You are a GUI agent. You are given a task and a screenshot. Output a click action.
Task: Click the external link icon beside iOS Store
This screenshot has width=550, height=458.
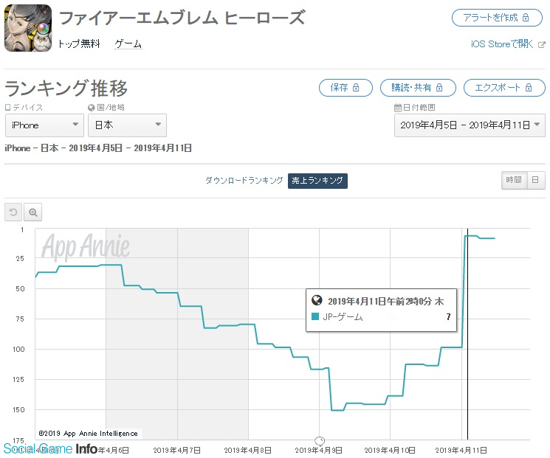coord(542,44)
